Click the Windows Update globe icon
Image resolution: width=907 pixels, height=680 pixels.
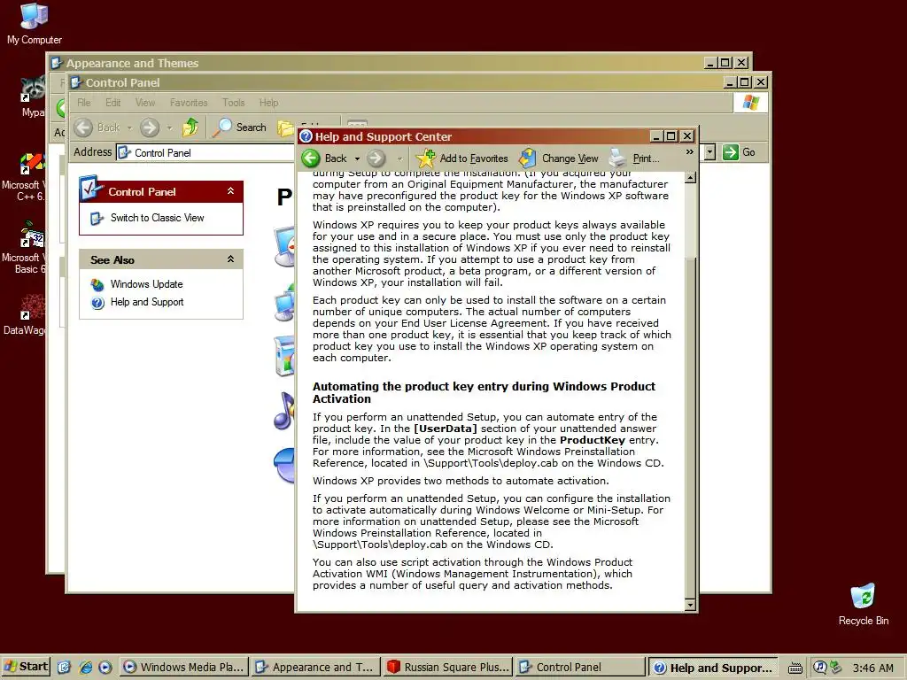97,284
